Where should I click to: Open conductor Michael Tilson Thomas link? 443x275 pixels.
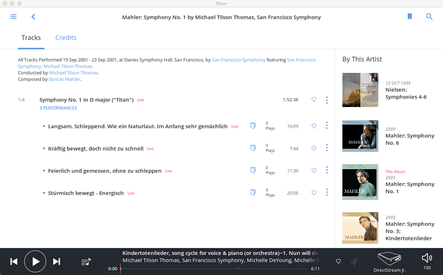click(x=73, y=73)
